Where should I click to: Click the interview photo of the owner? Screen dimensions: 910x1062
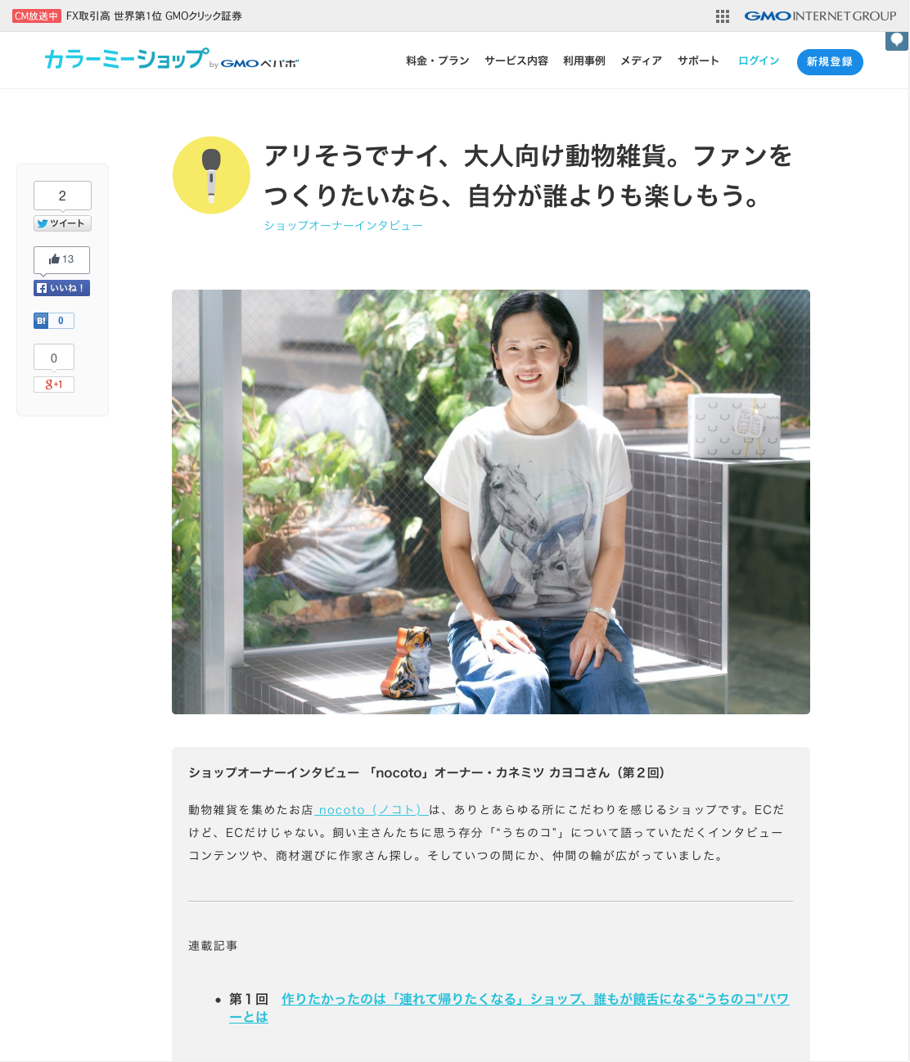click(491, 502)
